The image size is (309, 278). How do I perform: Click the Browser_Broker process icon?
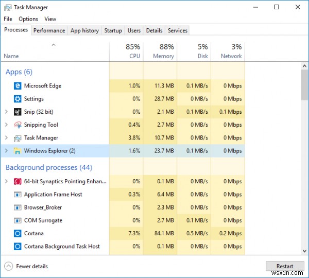point(18,207)
